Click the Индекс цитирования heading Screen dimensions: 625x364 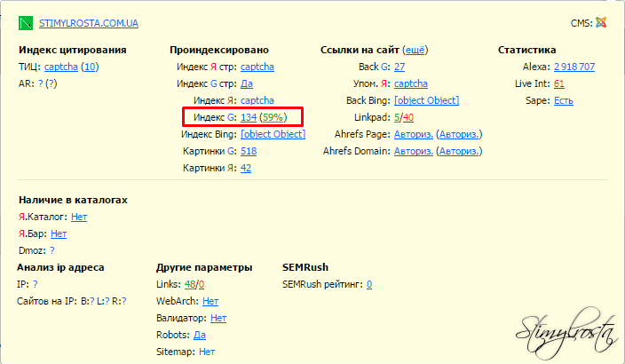[73, 50]
